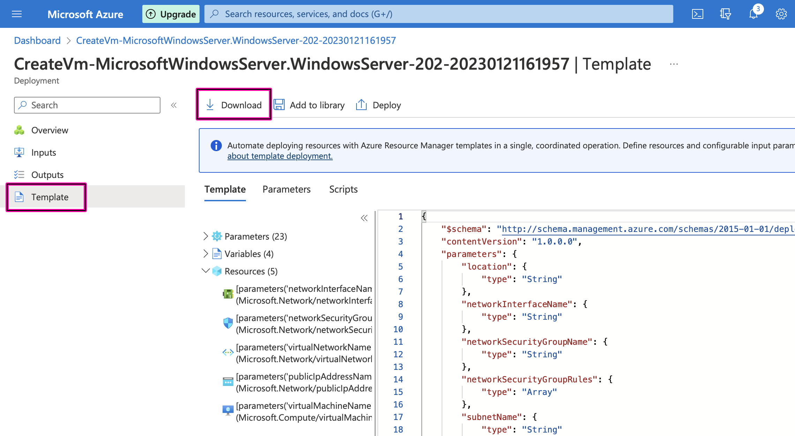
Task: Open the about template deployment link
Action: pos(280,156)
